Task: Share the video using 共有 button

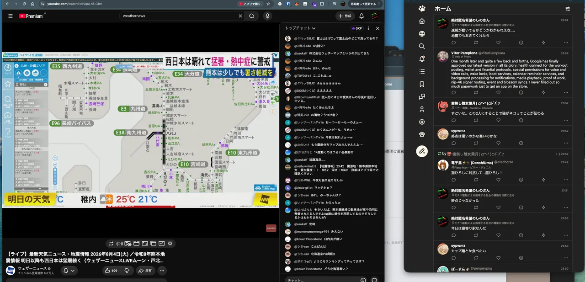Action: 145,271
